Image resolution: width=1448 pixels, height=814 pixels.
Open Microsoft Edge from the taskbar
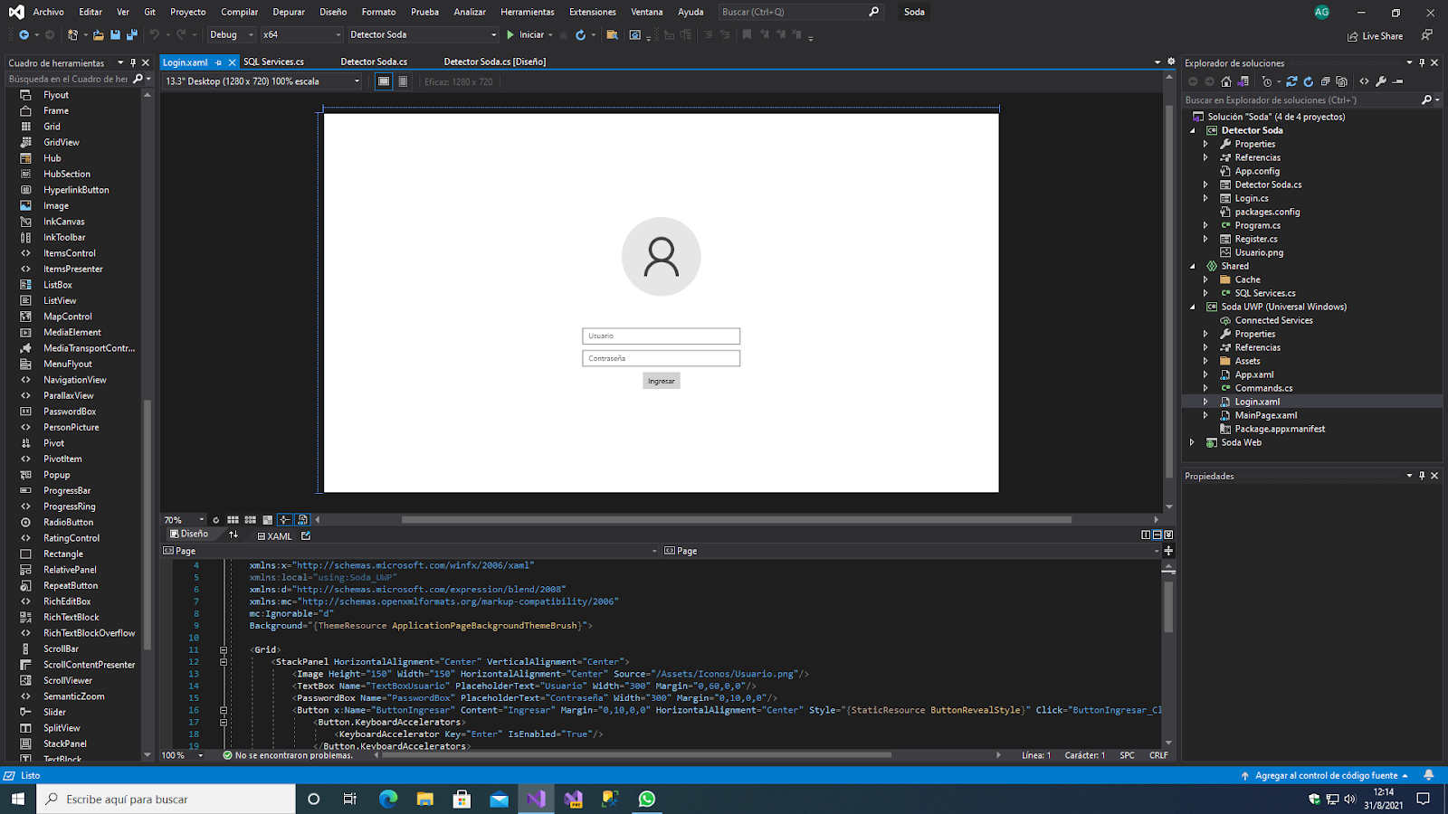[388, 799]
